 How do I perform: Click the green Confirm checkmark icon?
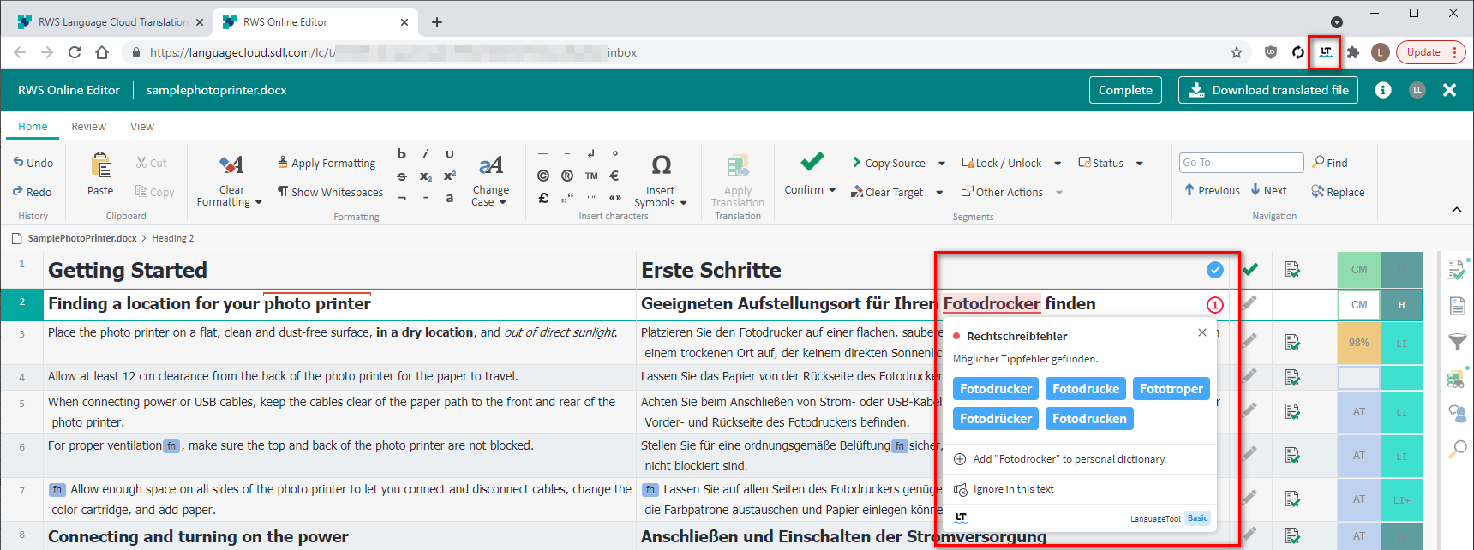[x=812, y=162]
